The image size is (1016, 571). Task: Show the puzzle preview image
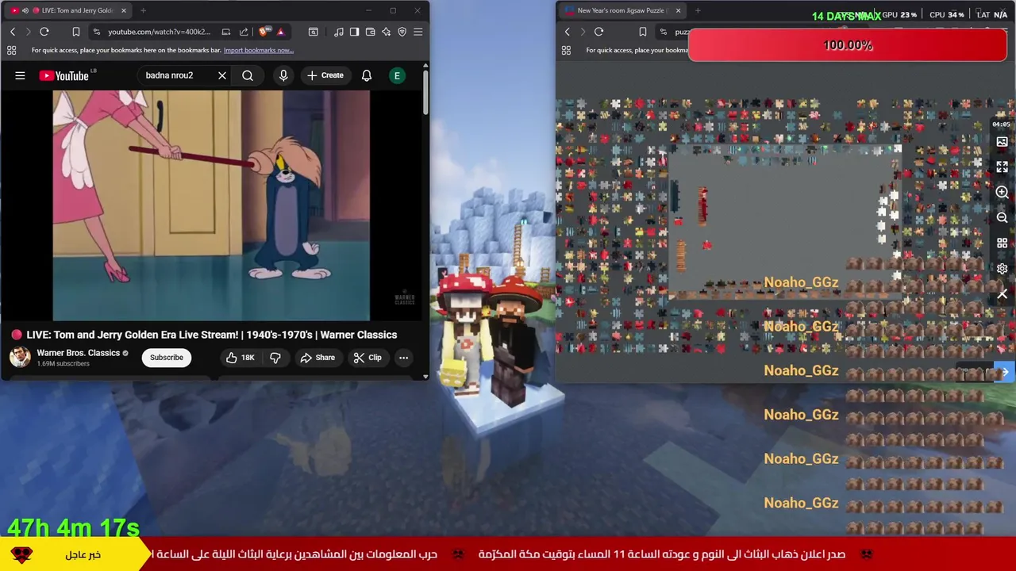[1002, 142]
